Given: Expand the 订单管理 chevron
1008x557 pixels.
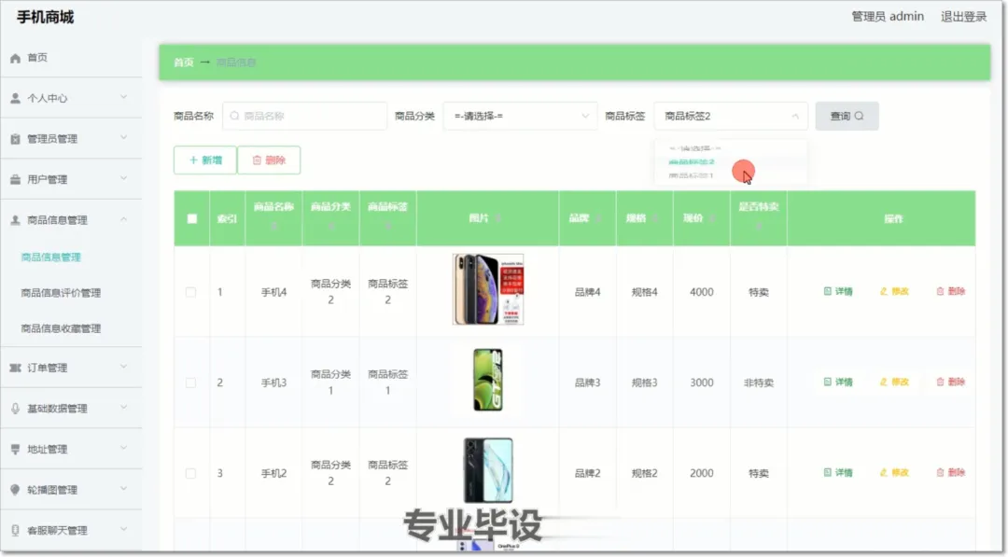Looking at the screenshot, I should [x=123, y=366].
